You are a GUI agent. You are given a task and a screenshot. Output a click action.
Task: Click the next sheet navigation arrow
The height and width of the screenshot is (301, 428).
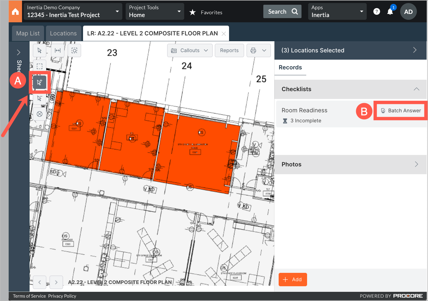click(x=56, y=282)
